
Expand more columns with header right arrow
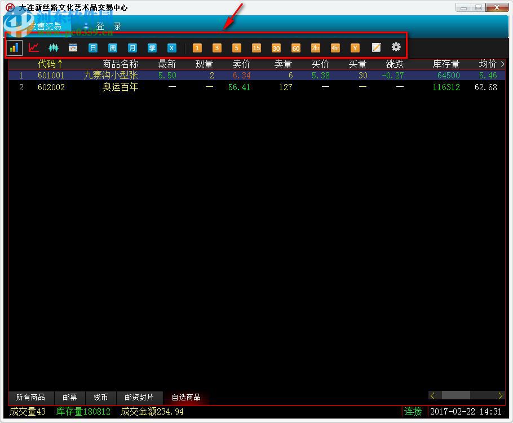click(502, 64)
